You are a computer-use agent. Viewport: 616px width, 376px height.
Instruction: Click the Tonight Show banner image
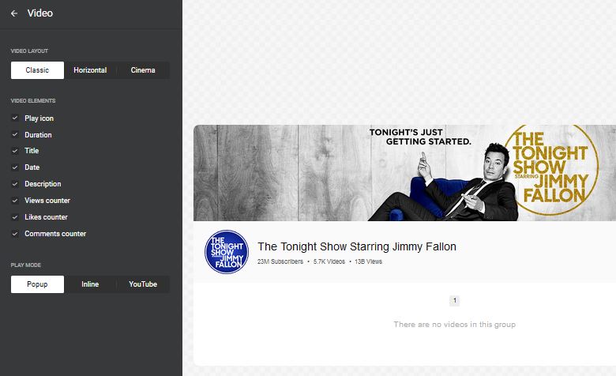pyautogui.click(x=404, y=173)
